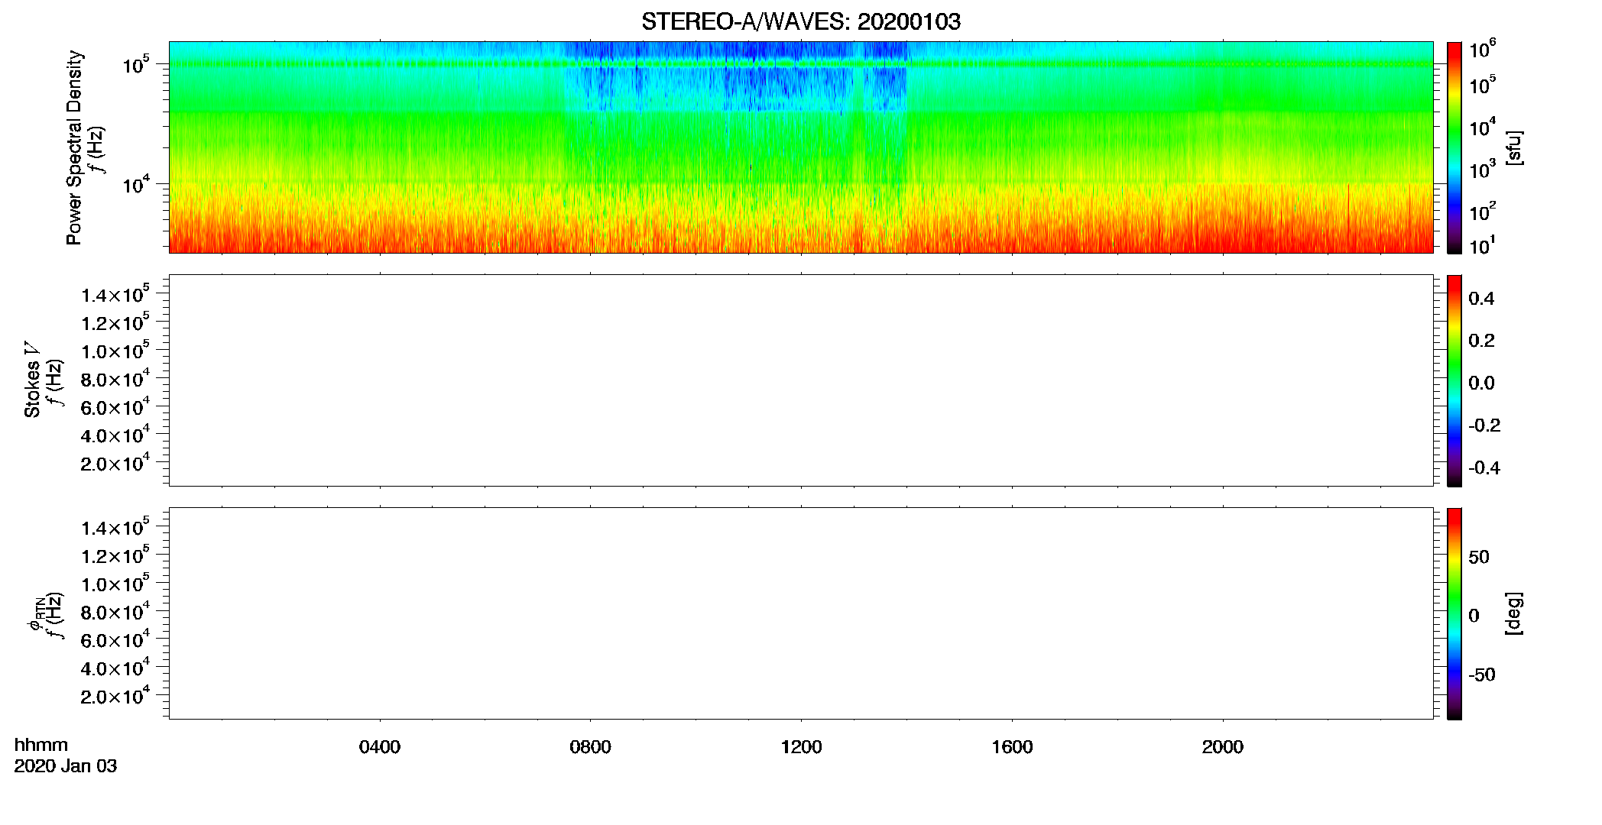Click the empty phi RTN plot panel

coord(801,613)
